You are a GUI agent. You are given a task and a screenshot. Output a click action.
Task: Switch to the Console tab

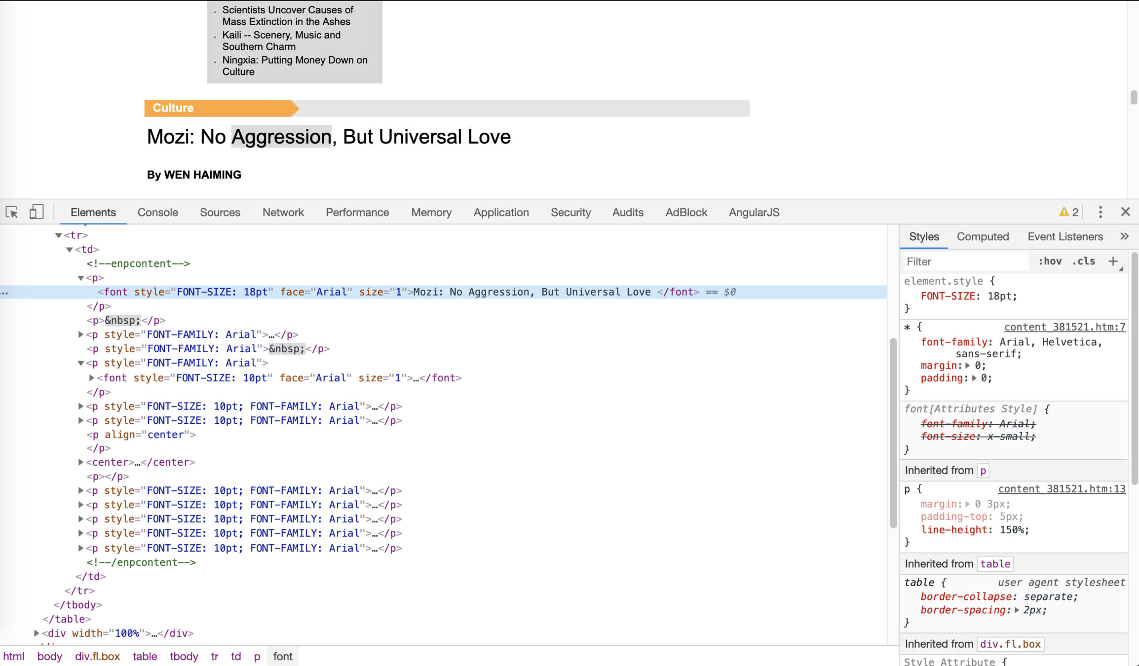[157, 212]
